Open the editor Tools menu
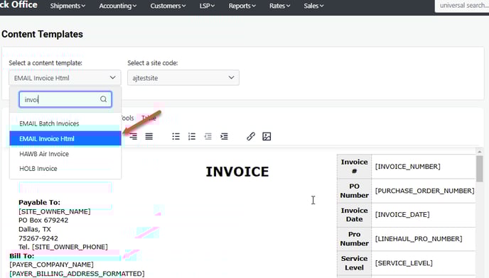The width and height of the screenshot is (489, 278). coord(127,118)
